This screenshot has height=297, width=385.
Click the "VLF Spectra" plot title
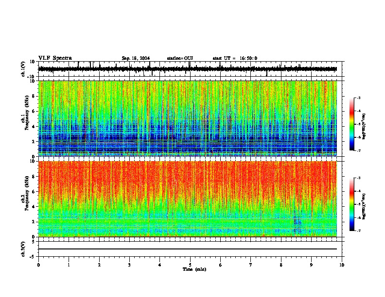(x=55, y=58)
